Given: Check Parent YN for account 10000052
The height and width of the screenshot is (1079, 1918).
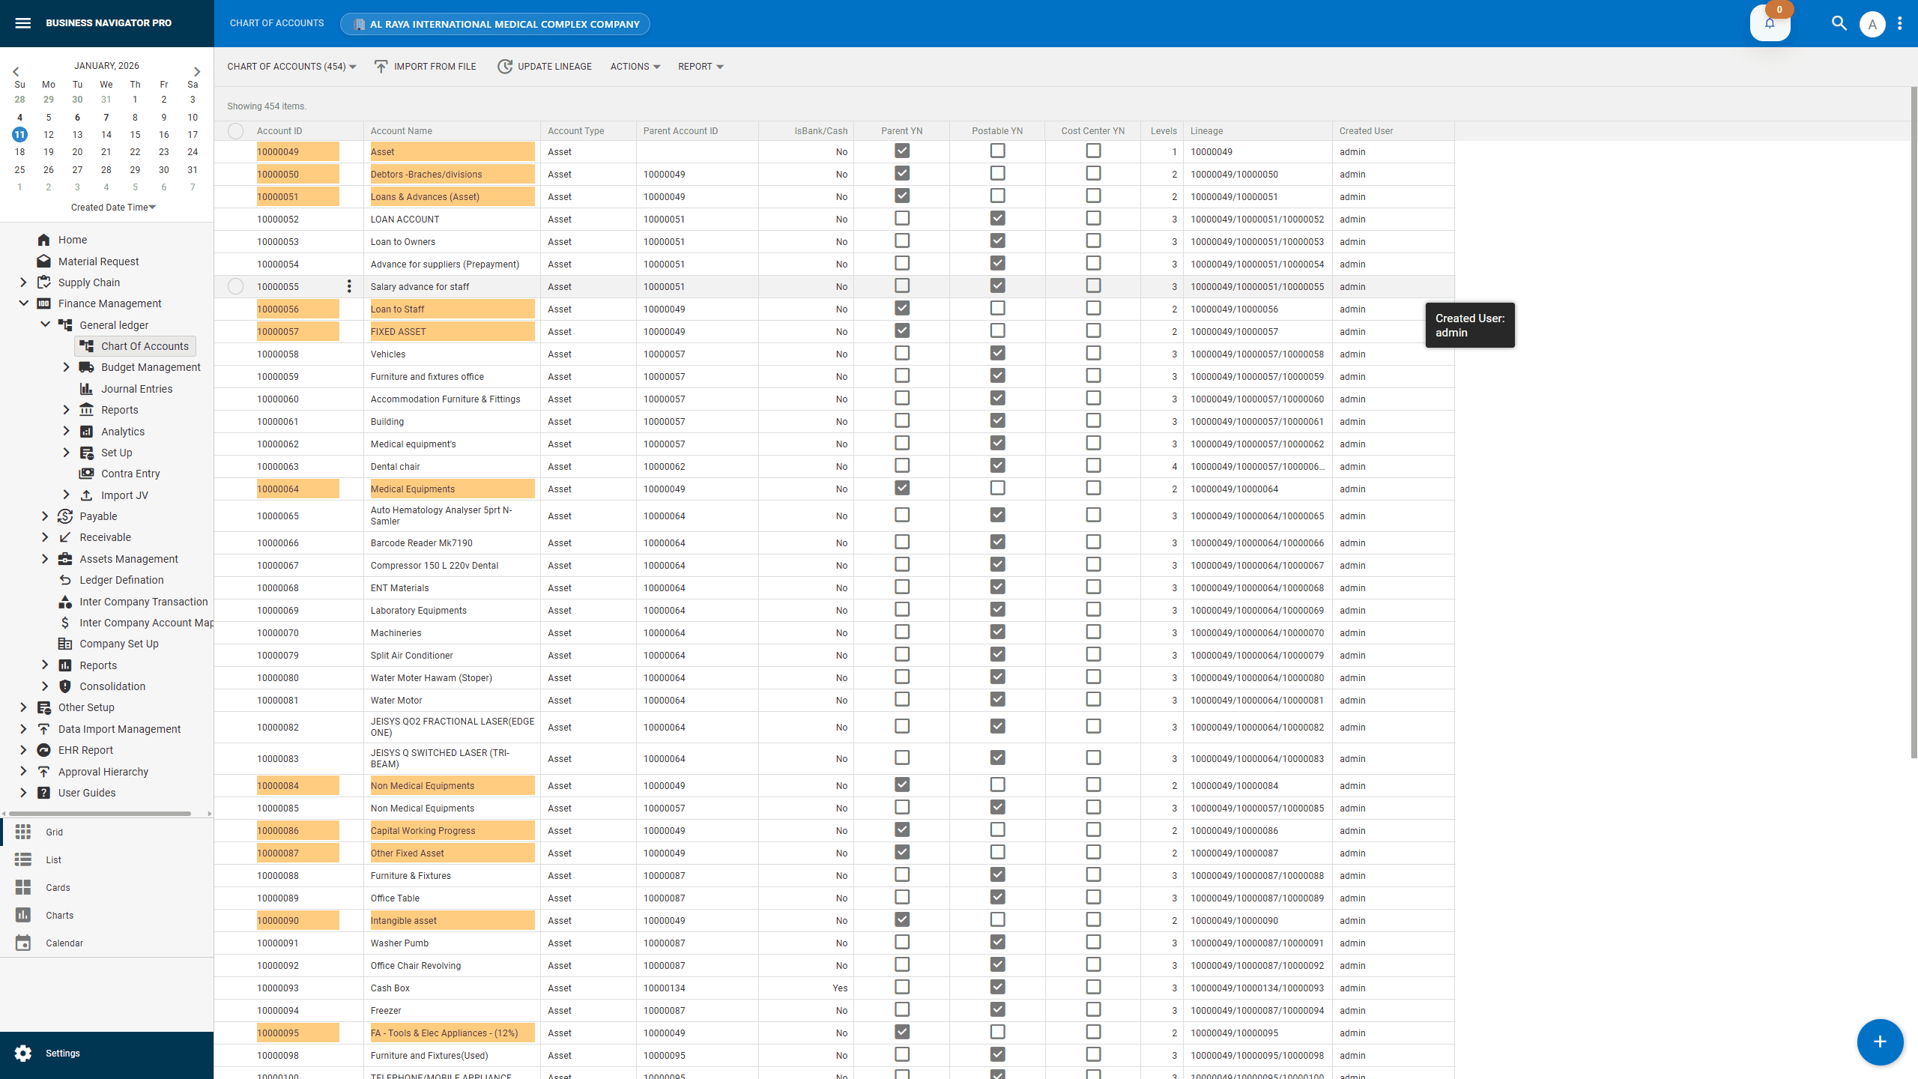Looking at the screenshot, I should tap(901, 218).
